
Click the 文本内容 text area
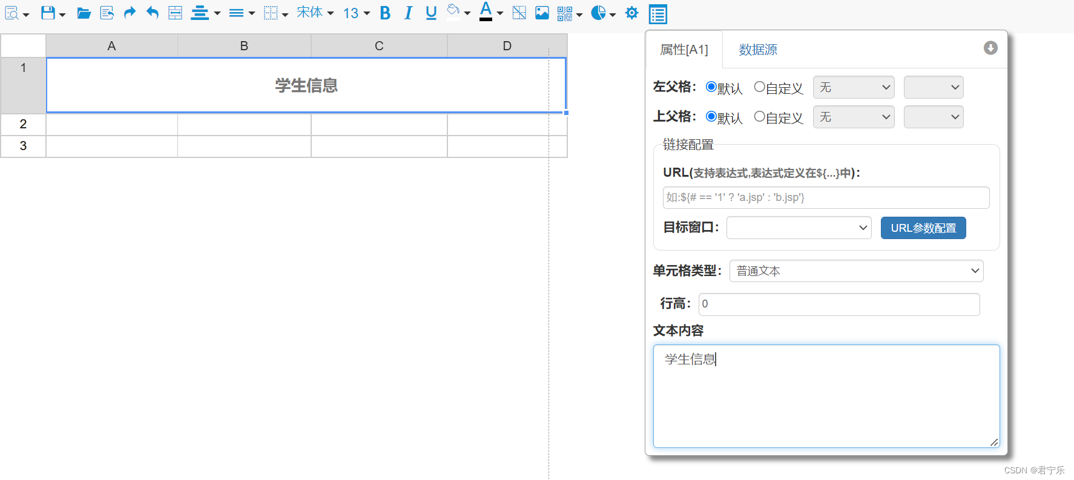(x=826, y=396)
